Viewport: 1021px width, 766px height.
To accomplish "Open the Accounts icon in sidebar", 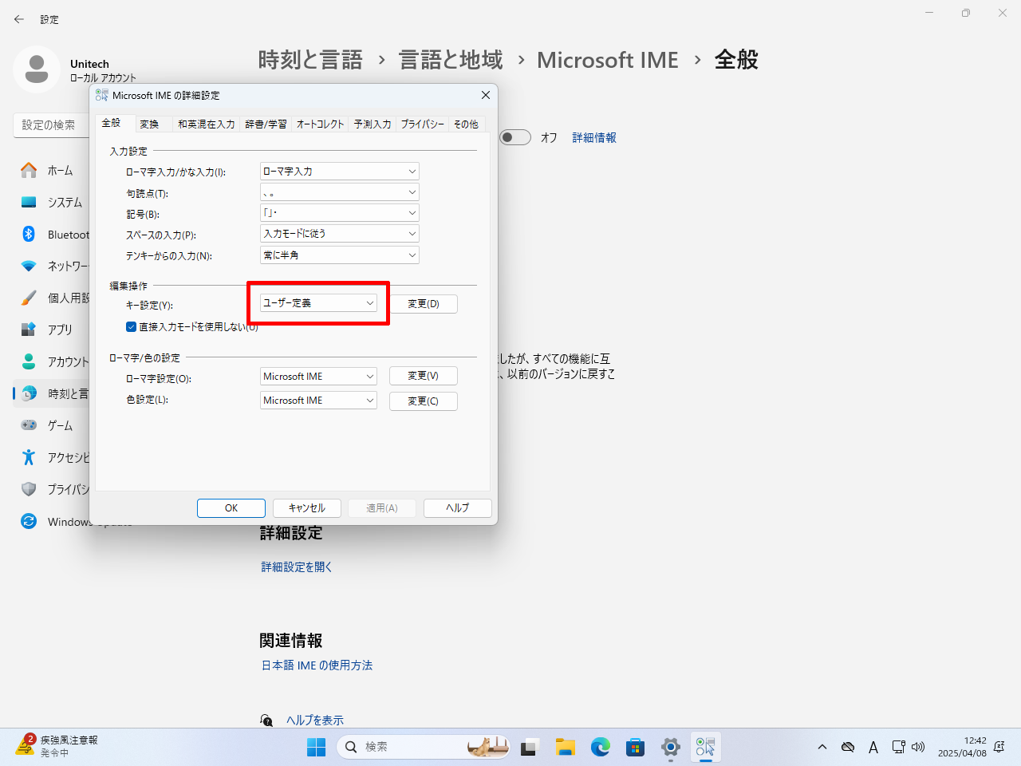I will 29,361.
